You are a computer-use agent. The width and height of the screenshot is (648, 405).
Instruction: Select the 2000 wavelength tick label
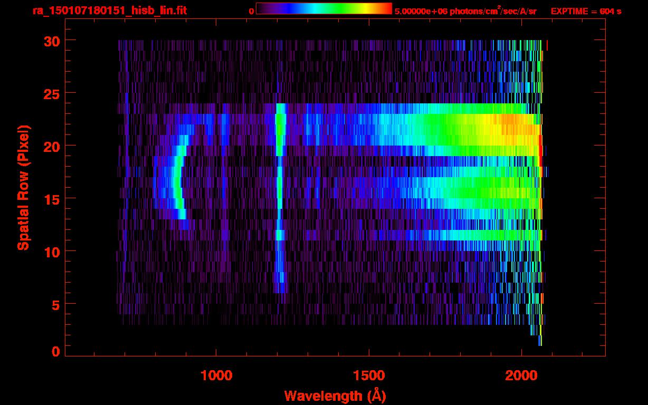tap(521, 375)
